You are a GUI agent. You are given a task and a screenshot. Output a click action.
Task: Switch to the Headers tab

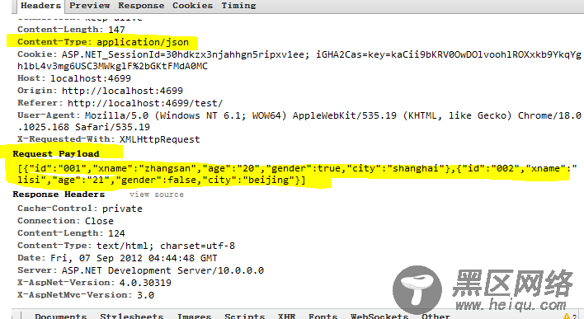click(40, 6)
